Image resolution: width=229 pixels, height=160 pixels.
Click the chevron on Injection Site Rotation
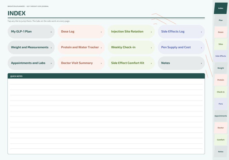tap(151, 32)
